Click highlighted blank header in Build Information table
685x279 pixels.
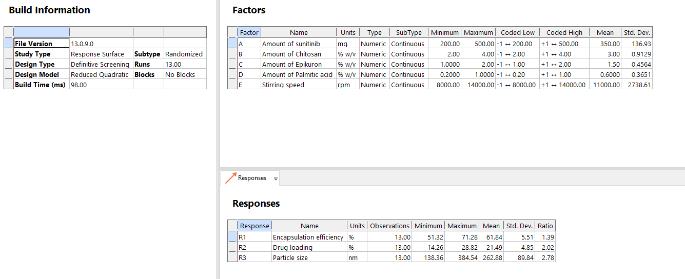[x=41, y=32]
